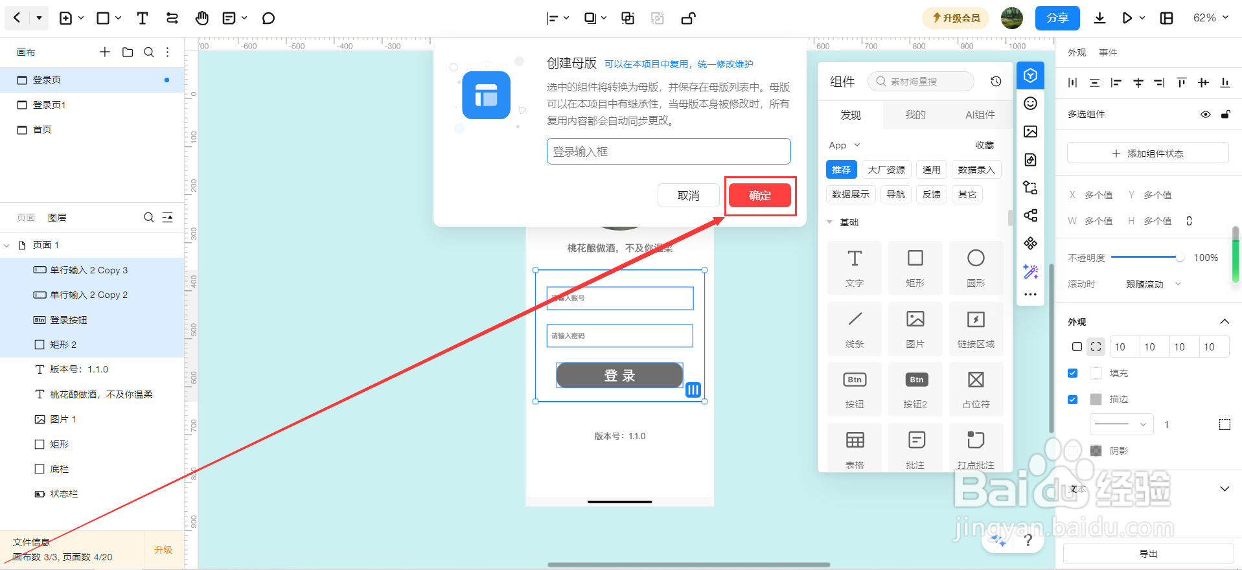Toggle the stroke checkbox

coord(1072,399)
